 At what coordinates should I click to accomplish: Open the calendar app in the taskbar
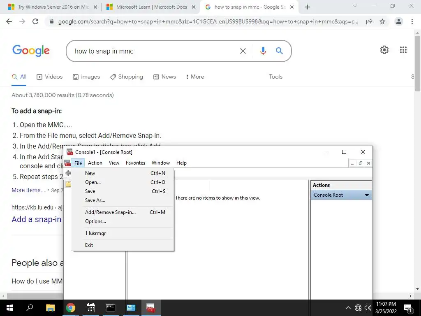pos(91,308)
